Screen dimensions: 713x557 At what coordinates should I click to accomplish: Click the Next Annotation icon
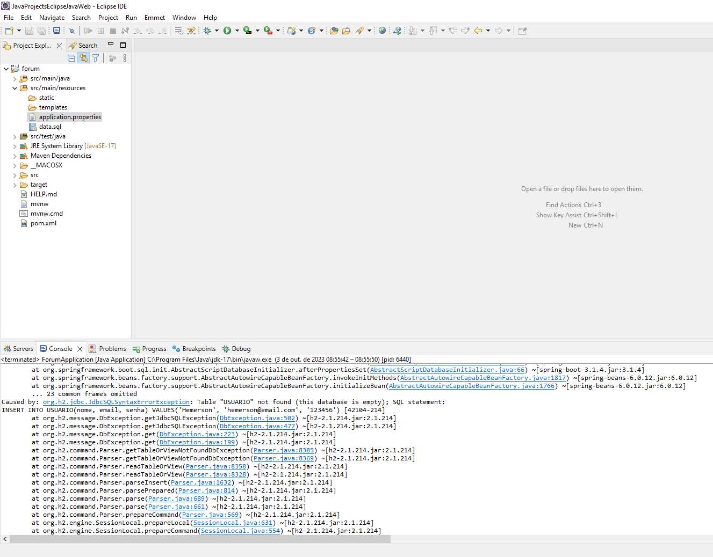coord(413,31)
